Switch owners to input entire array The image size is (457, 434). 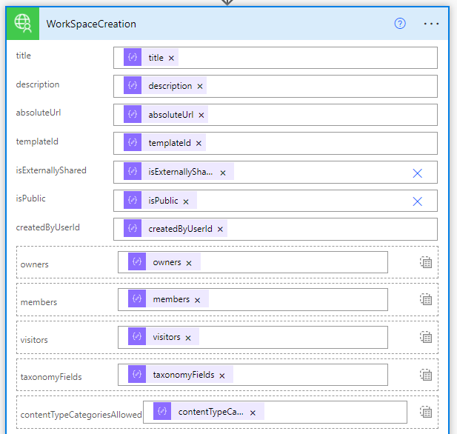[x=426, y=262]
